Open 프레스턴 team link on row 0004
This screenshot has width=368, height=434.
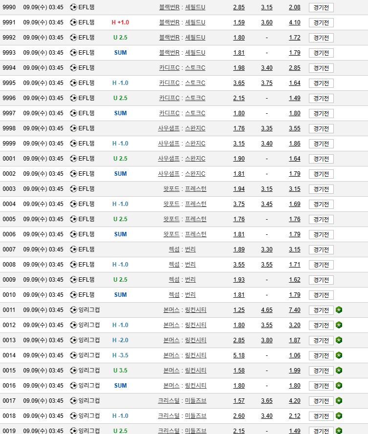tap(195, 204)
